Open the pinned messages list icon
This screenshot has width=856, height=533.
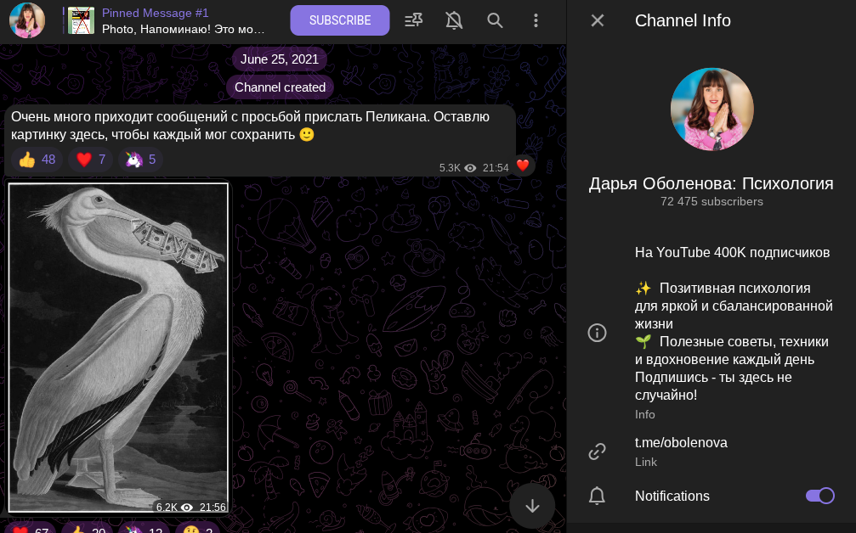tap(414, 20)
